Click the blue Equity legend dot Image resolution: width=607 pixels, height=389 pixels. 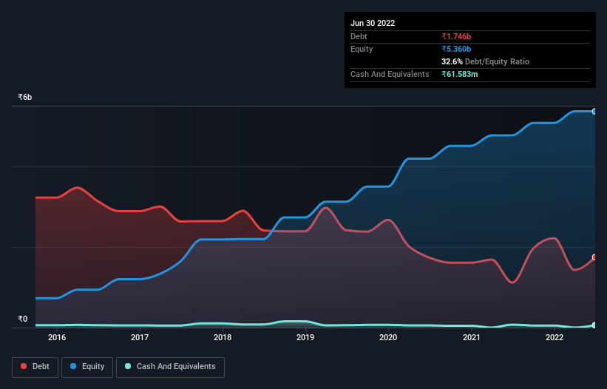[x=73, y=366]
